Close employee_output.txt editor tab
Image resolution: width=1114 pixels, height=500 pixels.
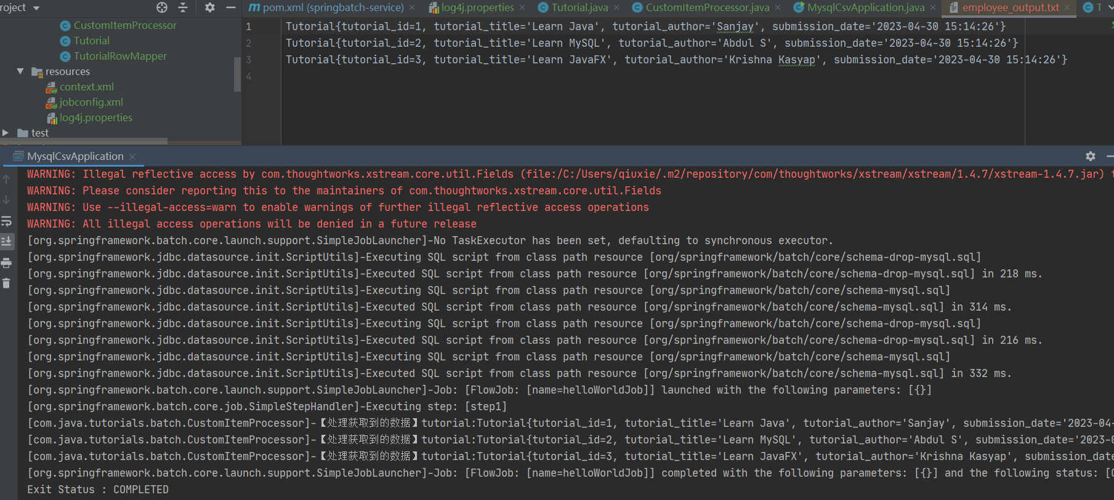1067,7
